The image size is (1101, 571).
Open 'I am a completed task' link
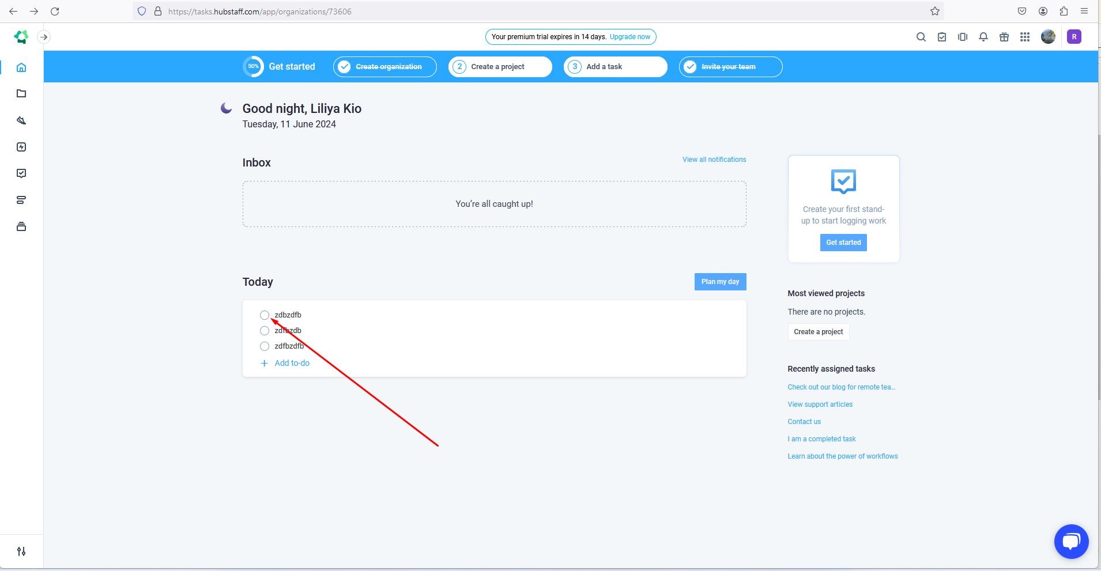821,439
